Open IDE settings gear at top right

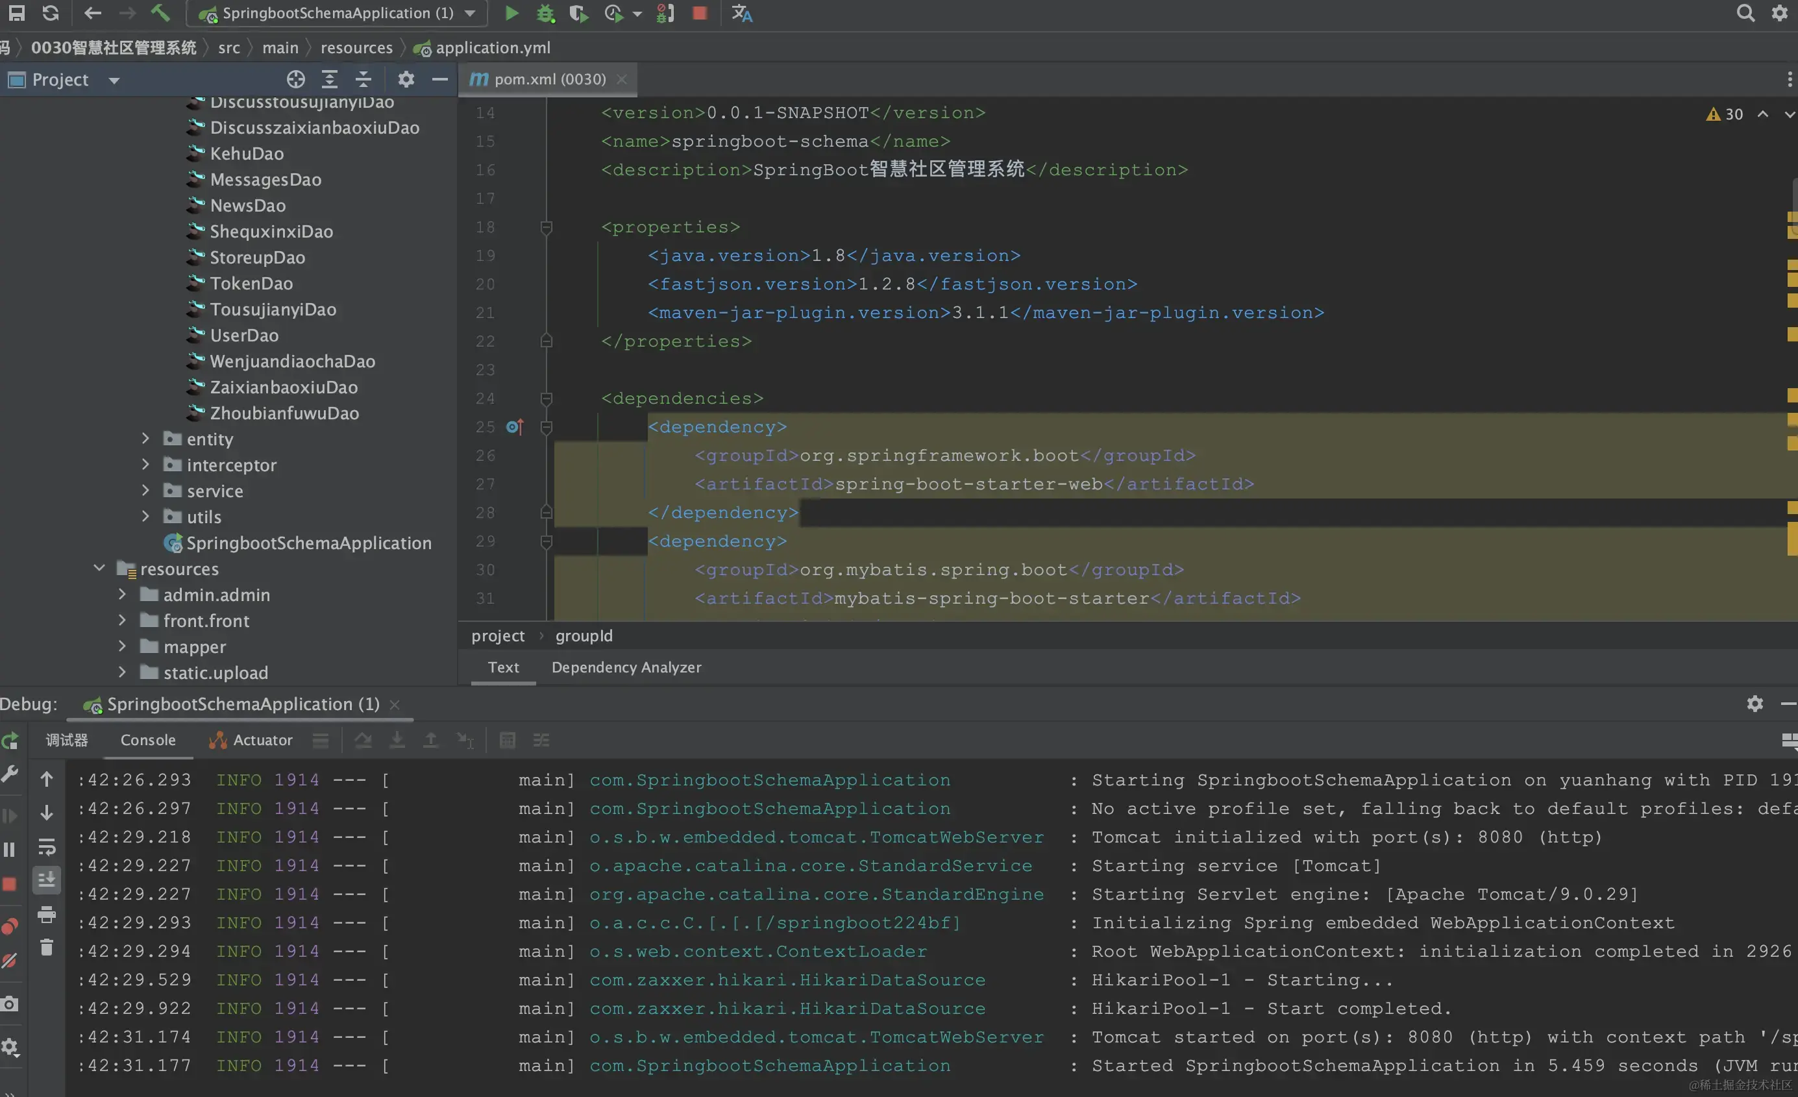pos(1780,13)
